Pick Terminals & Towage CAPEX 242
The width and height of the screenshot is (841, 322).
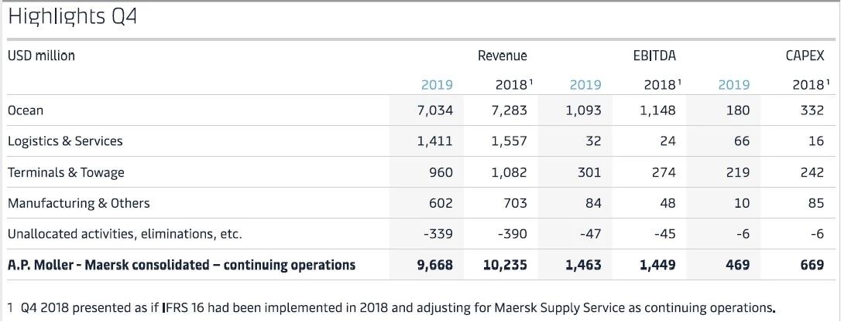click(812, 172)
